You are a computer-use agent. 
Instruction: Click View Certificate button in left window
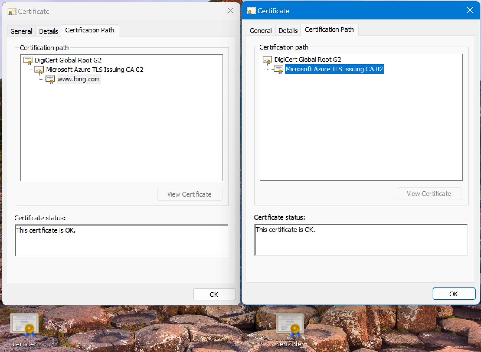189,194
